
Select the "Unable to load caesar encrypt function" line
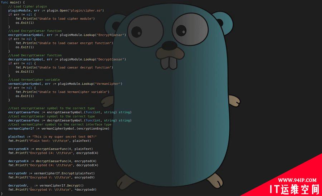64,43
